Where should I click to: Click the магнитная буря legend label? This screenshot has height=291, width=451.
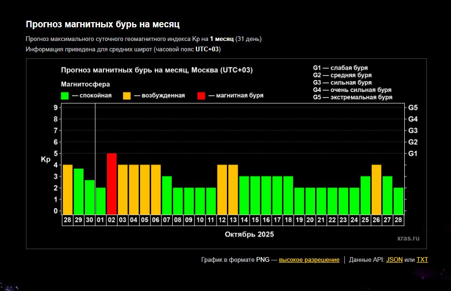coord(240,96)
